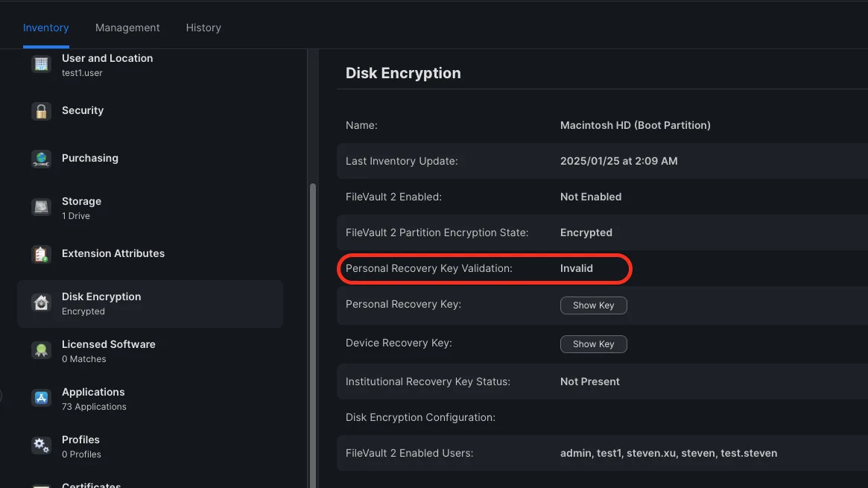Click the Disk Encryption house icon
Image resolution: width=868 pixels, height=488 pixels.
pos(41,302)
